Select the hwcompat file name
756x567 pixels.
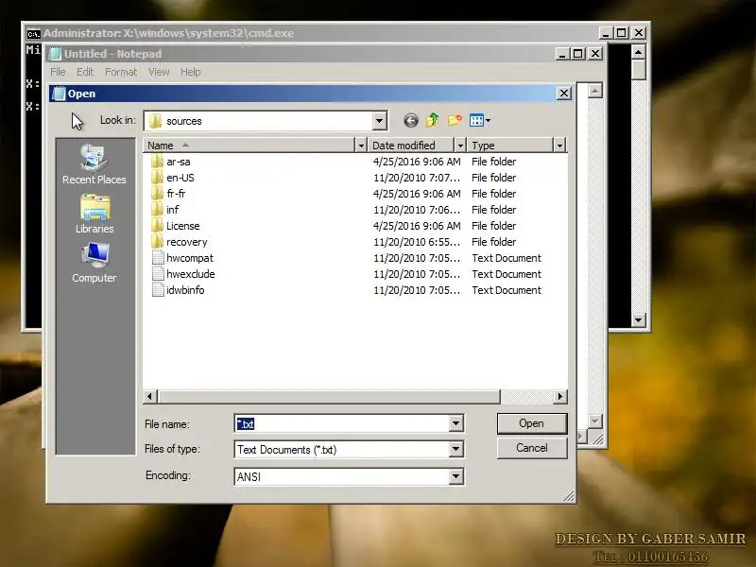190,258
